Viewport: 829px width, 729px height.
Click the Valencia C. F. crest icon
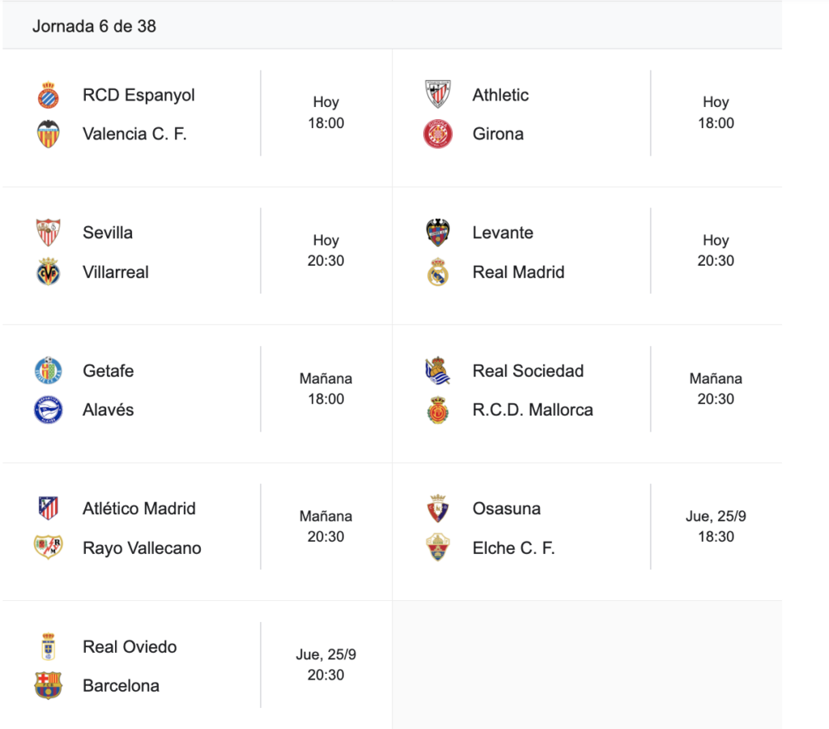tap(49, 134)
